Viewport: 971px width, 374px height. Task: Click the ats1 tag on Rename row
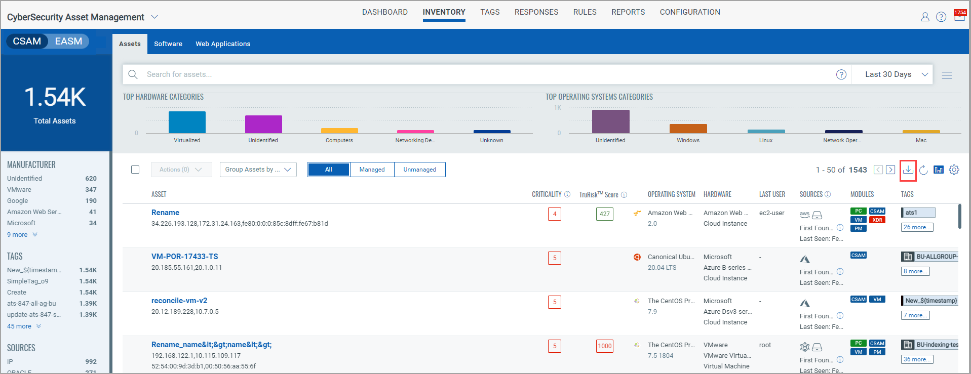point(918,213)
